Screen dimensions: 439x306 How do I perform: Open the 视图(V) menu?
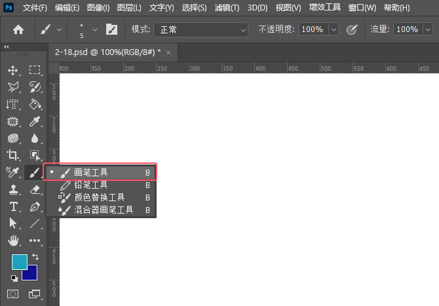tap(288, 8)
